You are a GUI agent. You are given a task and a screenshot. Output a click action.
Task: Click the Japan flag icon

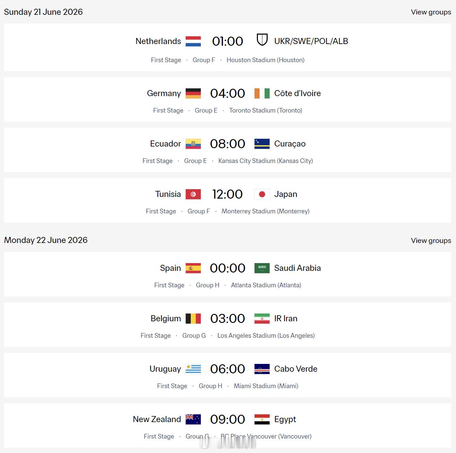click(x=262, y=194)
